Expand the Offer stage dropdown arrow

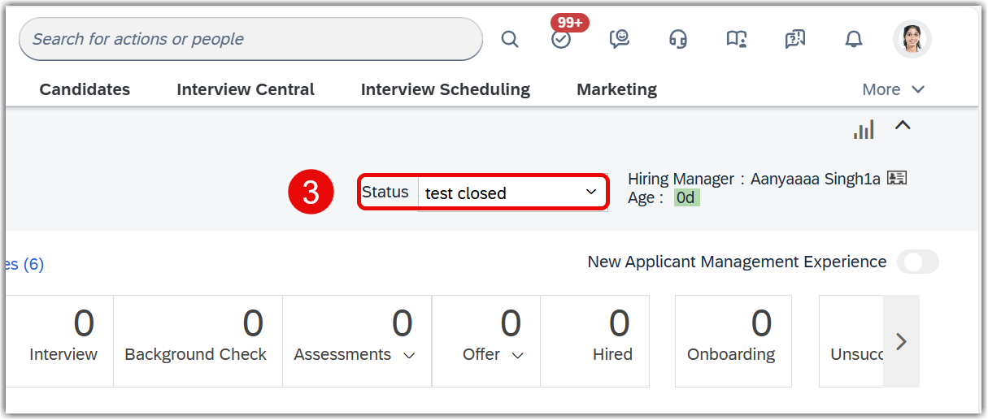click(518, 356)
